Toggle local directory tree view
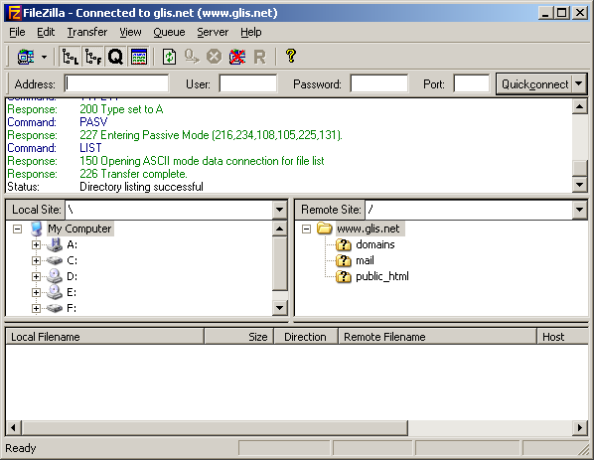 pos(71,58)
